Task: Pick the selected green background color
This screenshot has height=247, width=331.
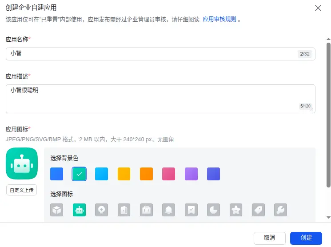Action: tap(79, 174)
